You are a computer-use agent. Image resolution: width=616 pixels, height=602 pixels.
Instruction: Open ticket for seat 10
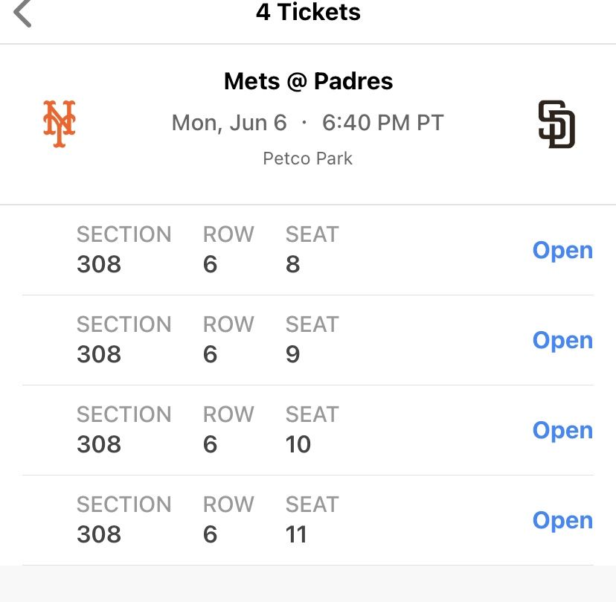562,431
